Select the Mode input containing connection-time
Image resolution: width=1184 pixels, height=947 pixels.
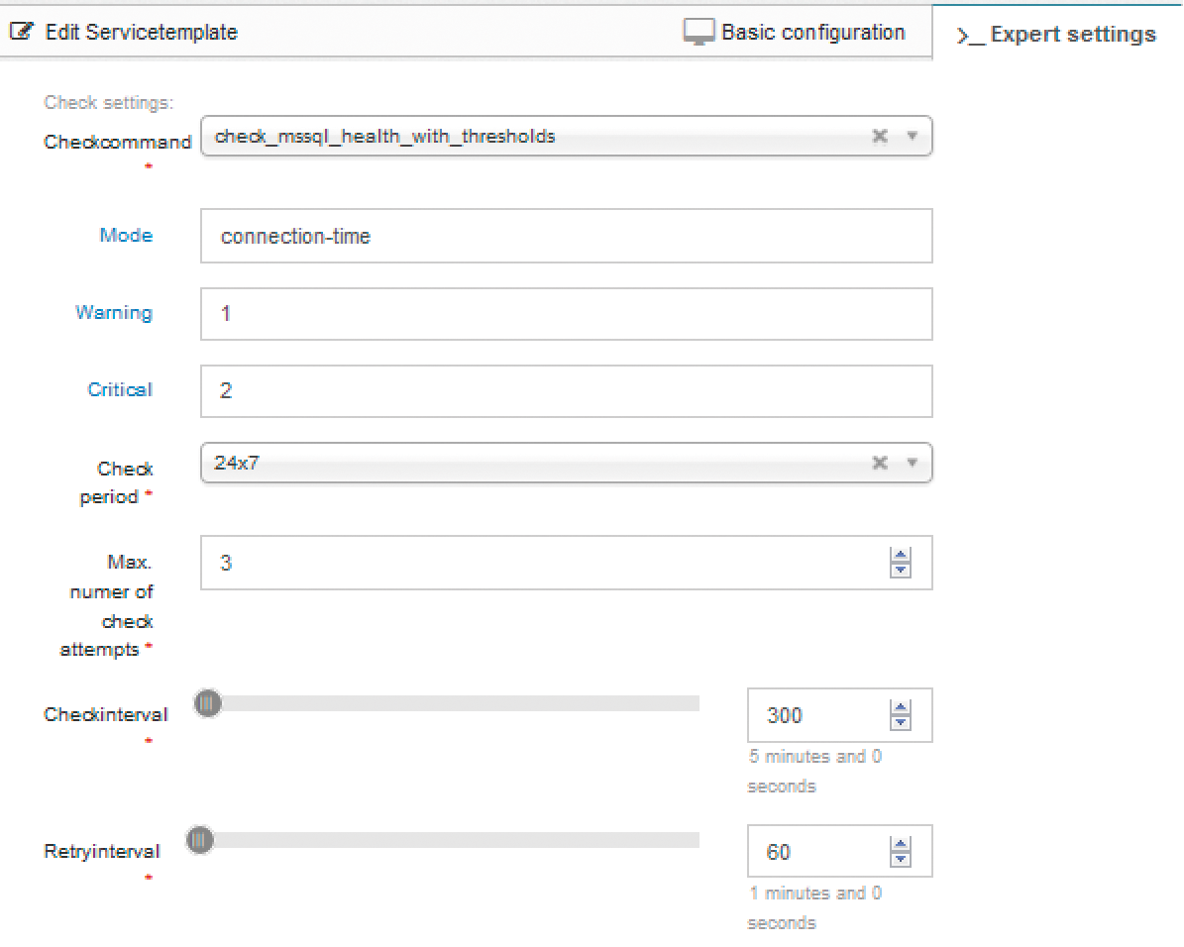565,236
